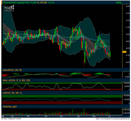This screenshot has width=131, height=121.
Task: Click the 'Dec' date axis label
Action: 13,116
